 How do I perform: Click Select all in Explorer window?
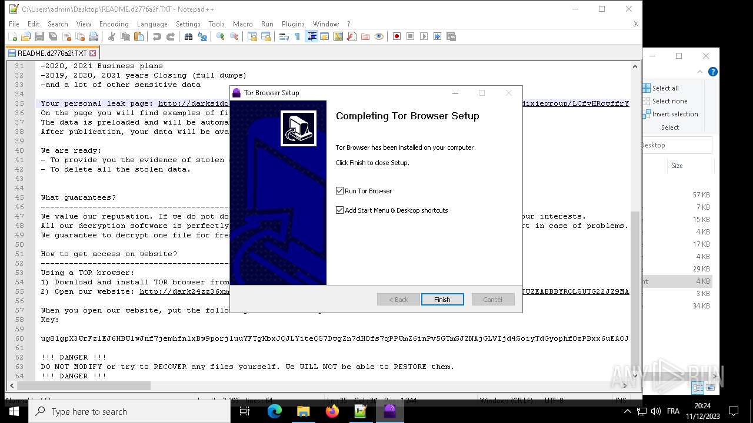(661, 88)
